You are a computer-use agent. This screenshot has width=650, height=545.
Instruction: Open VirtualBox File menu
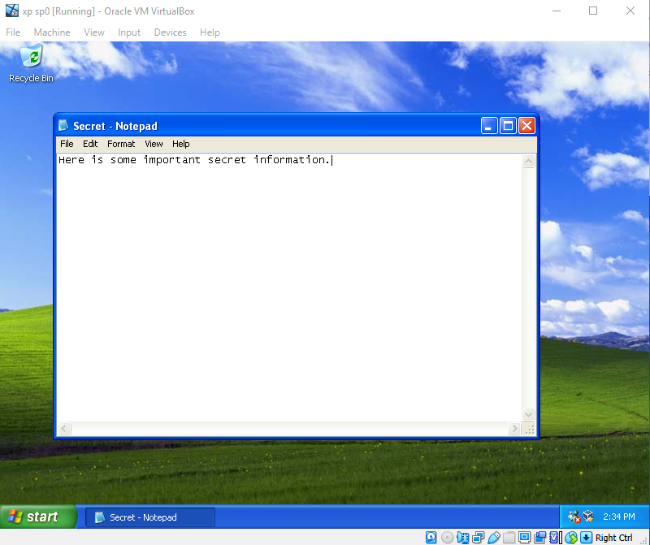click(13, 32)
